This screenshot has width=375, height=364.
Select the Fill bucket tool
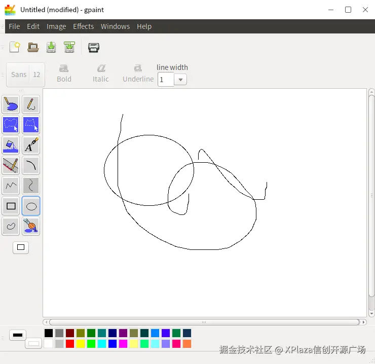tap(11, 145)
